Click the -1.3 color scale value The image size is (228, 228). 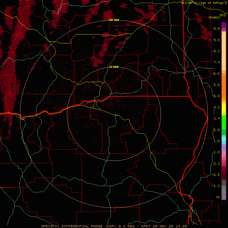(216, 186)
